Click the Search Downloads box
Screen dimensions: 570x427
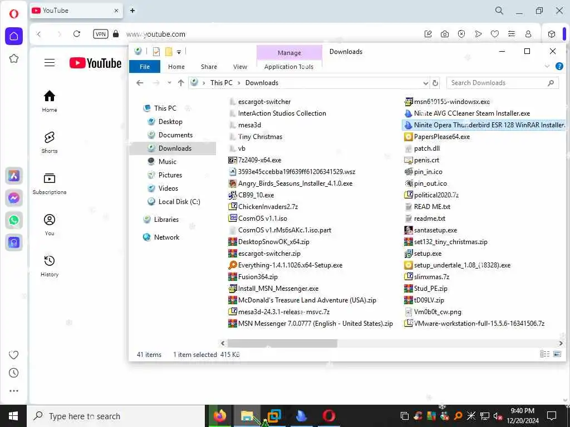[x=503, y=83]
